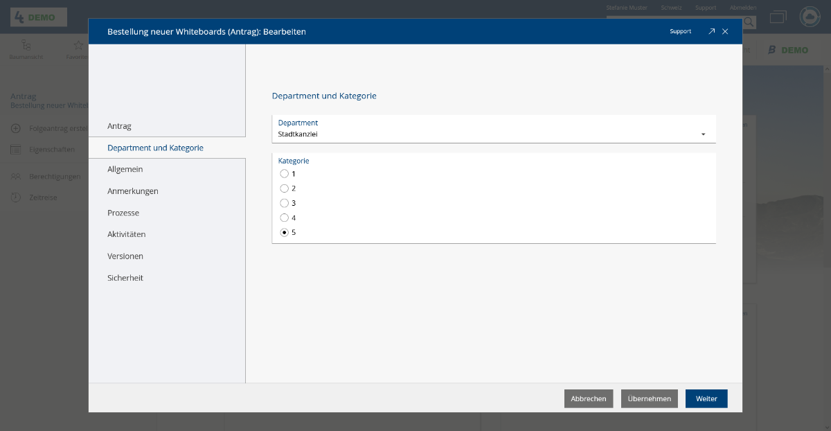Screen dimensions: 831x431
Task: Click Support link in the background top bar
Action: (x=706, y=8)
